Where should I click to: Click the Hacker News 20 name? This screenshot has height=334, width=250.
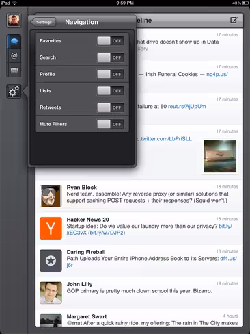87,220
